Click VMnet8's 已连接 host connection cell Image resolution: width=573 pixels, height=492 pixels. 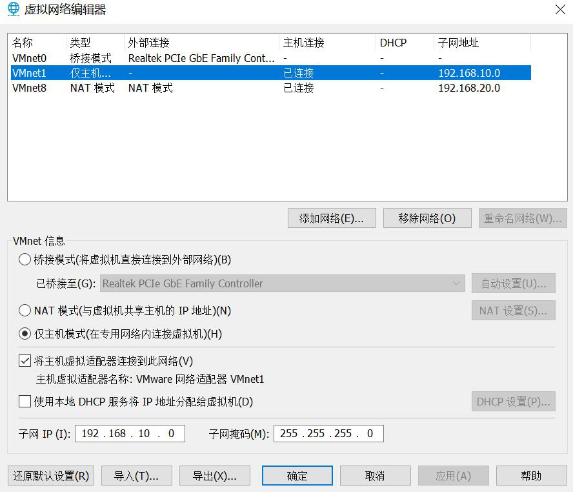point(299,88)
